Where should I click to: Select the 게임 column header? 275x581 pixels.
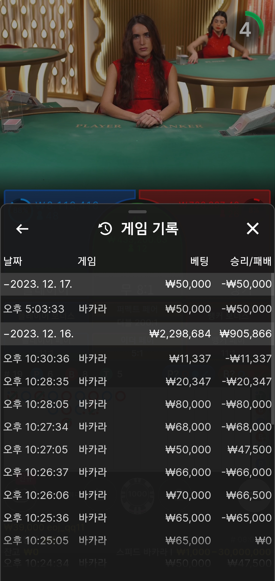pyautogui.click(x=87, y=261)
